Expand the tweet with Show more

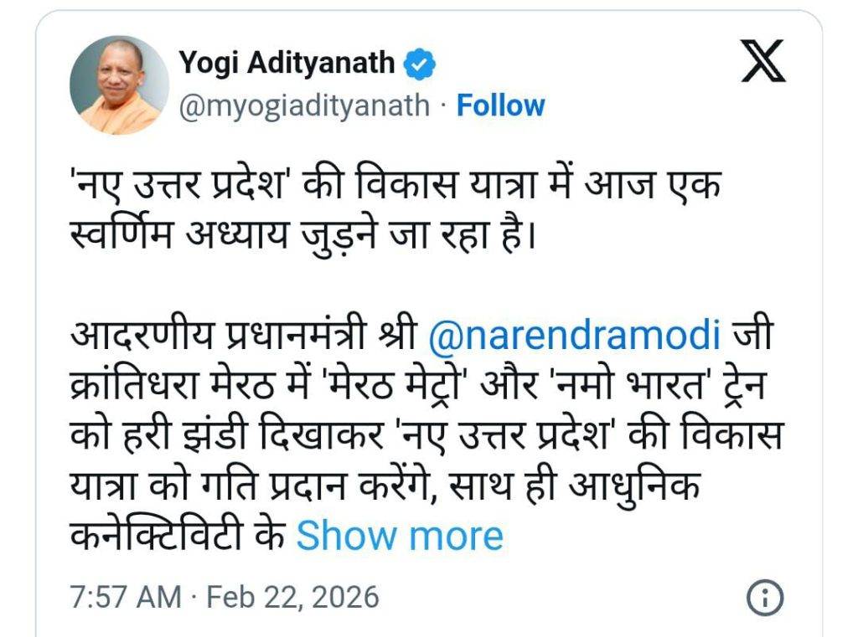(400, 536)
